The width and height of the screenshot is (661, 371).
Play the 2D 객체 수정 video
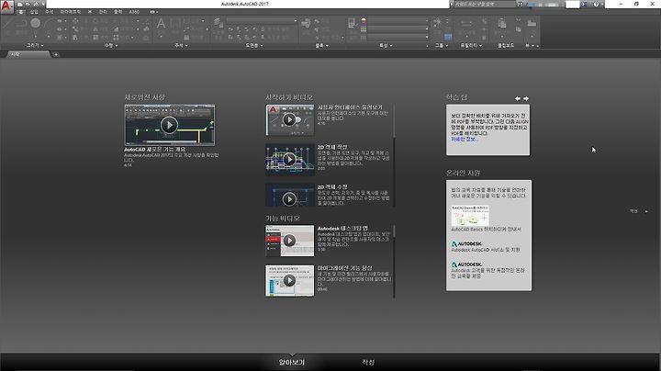point(289,198)
